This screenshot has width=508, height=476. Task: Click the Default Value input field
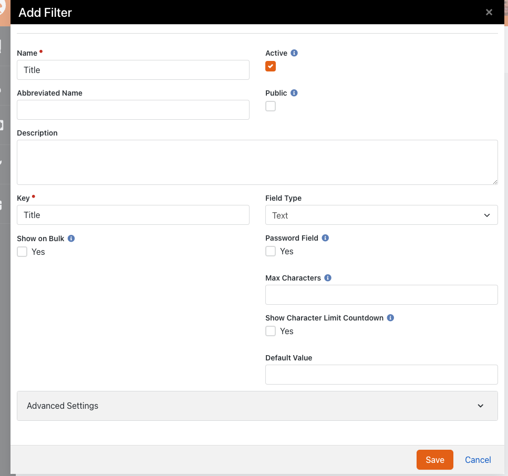click(x=381, y=375)
